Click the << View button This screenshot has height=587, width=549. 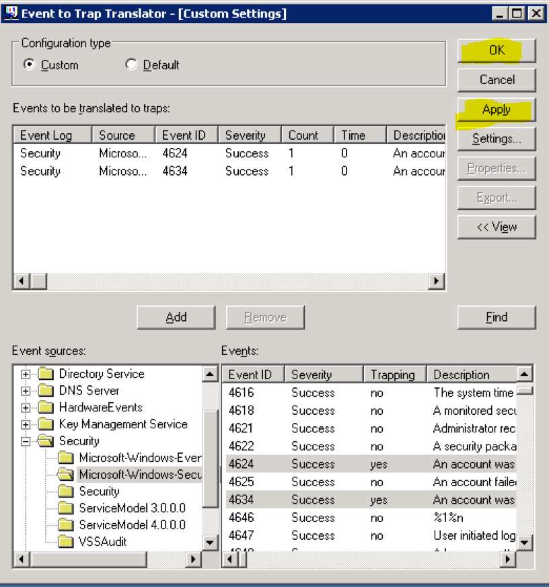tap(497, 227)
